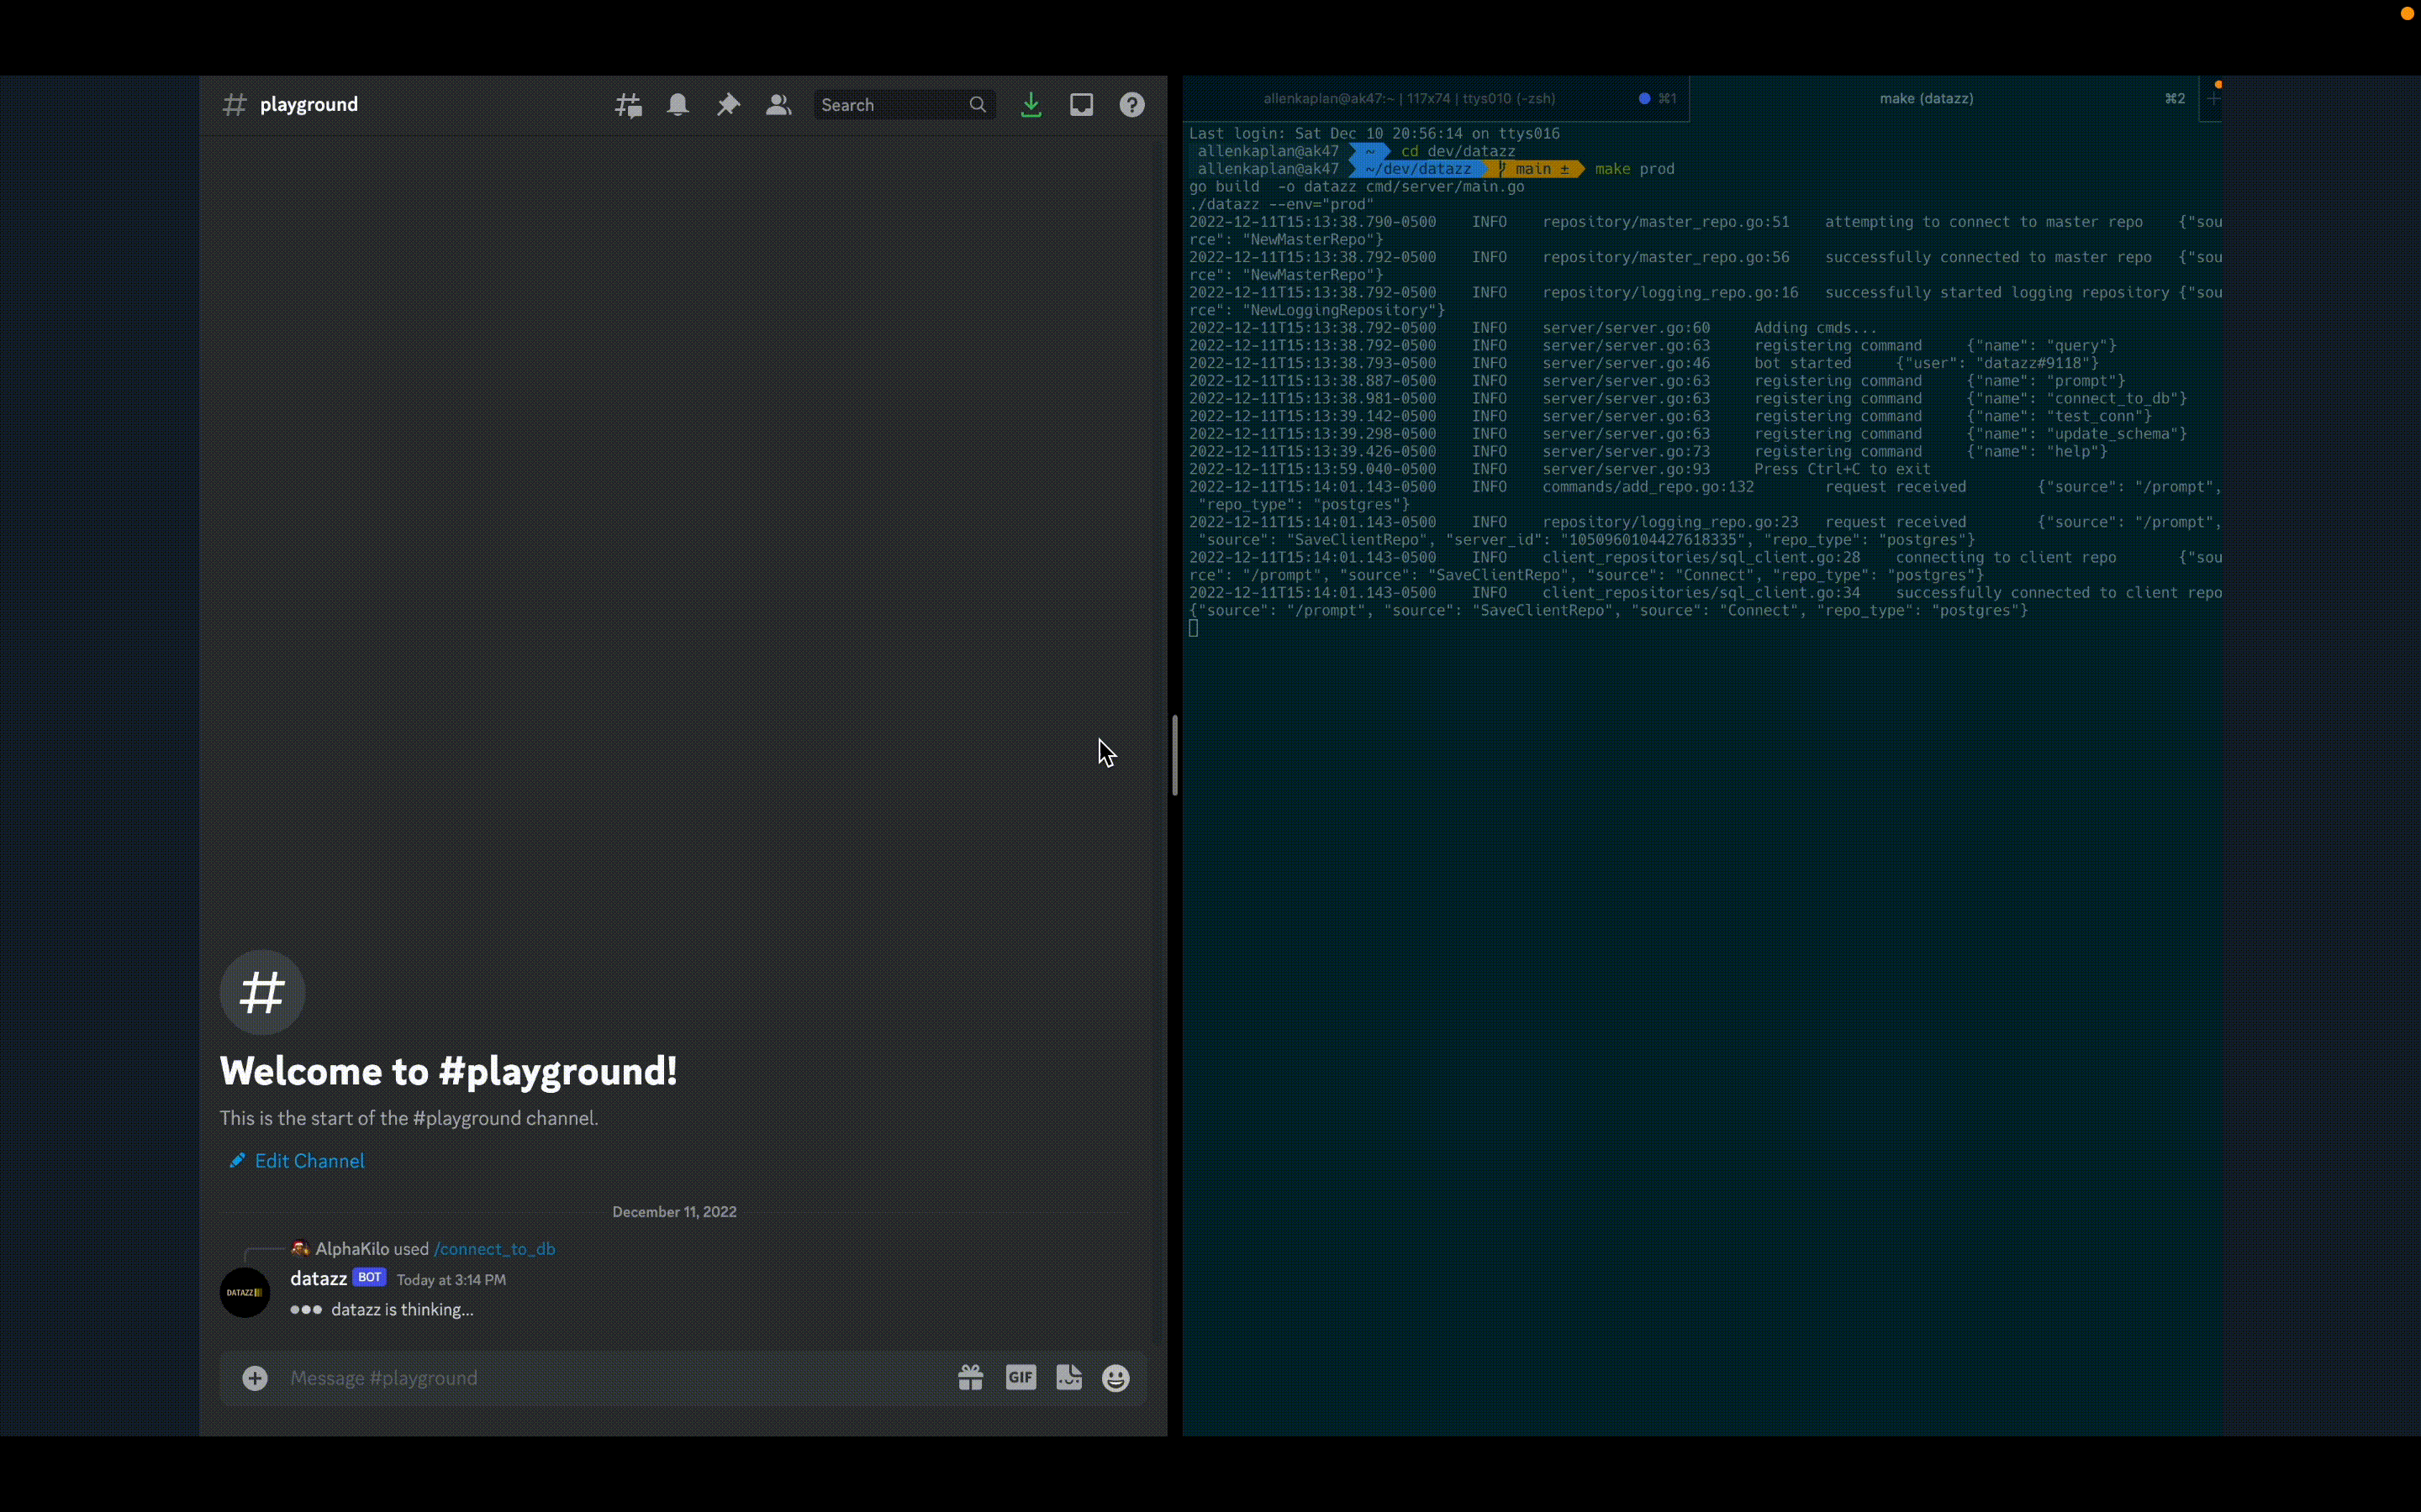Click the green download update icon
The image size is (2421, 1512).
(x=1031, y=105)
